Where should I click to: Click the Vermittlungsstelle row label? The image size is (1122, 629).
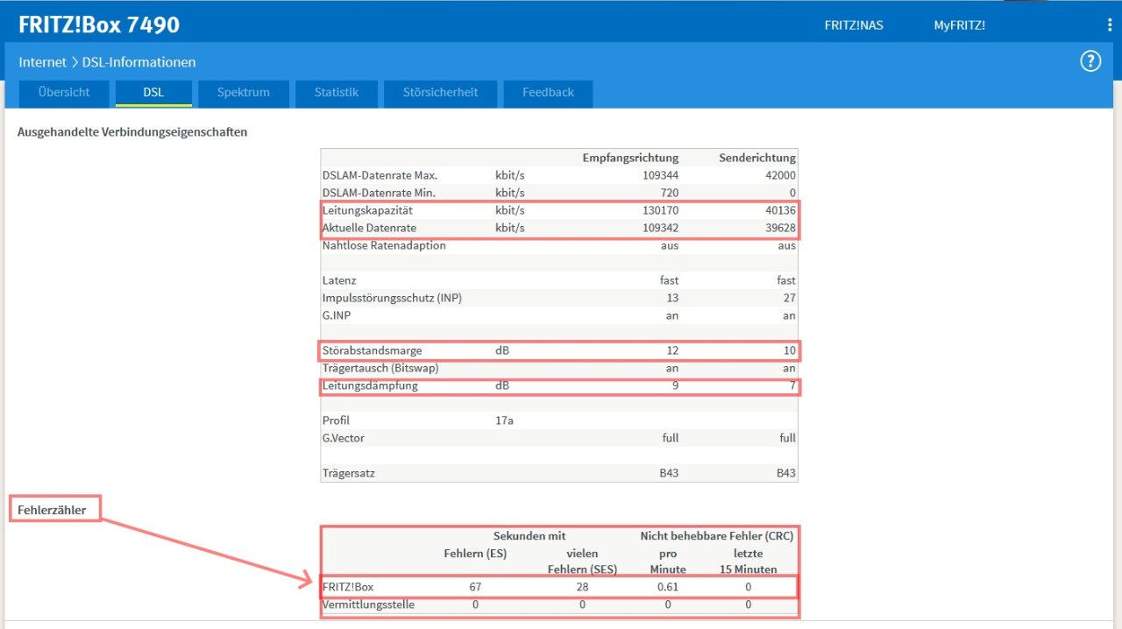pos(368,604)
